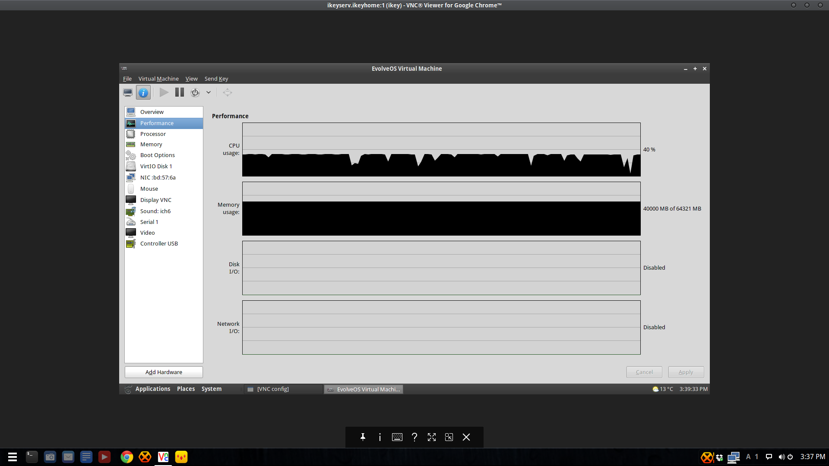829x466 pixels.
Task: Click the remote panel clock 3:39:33 PM
Action: pos(693,389)
